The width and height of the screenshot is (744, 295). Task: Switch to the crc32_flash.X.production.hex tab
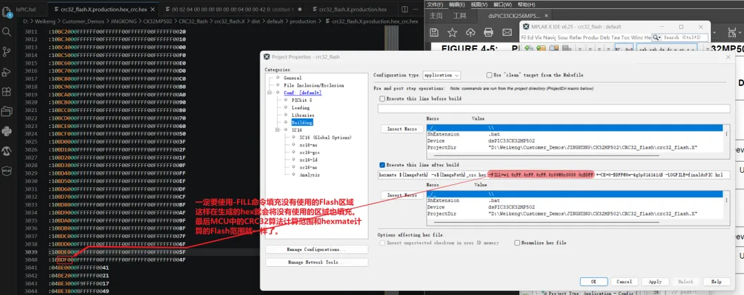point(352,9)
